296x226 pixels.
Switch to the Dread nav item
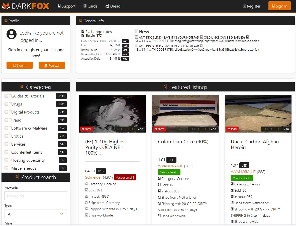[113, 6]
